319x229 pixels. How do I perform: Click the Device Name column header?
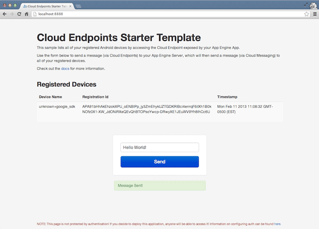tap(51, 97)
